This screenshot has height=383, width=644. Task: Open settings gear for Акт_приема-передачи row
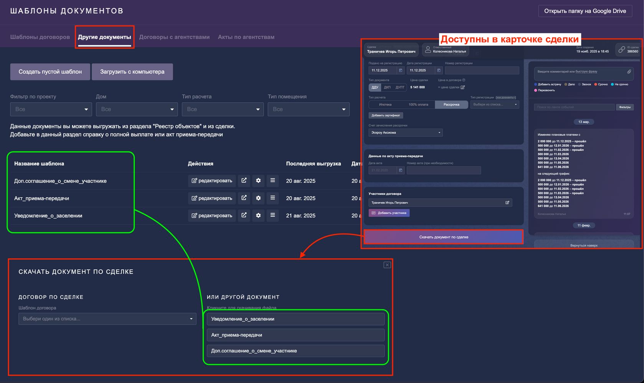pos(258,198)
